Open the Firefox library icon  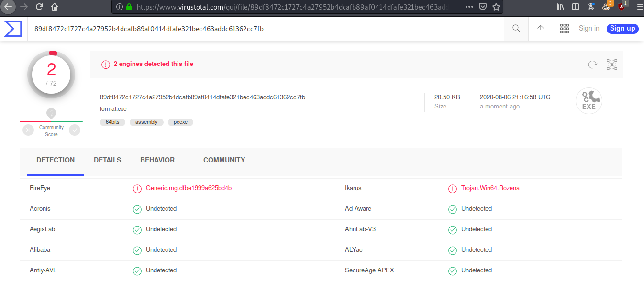[x=560, y=7]
